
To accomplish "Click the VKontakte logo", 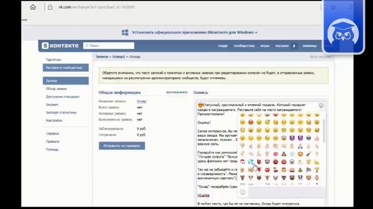I will click(x=60, y=45).
